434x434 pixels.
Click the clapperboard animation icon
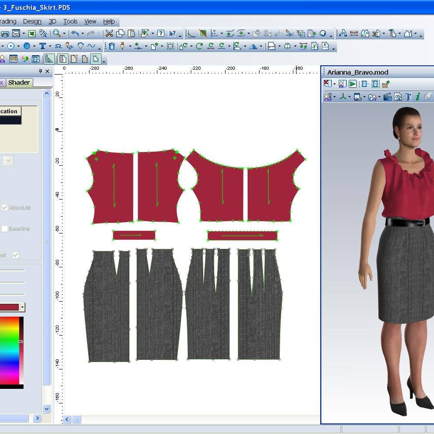[387, 97]
